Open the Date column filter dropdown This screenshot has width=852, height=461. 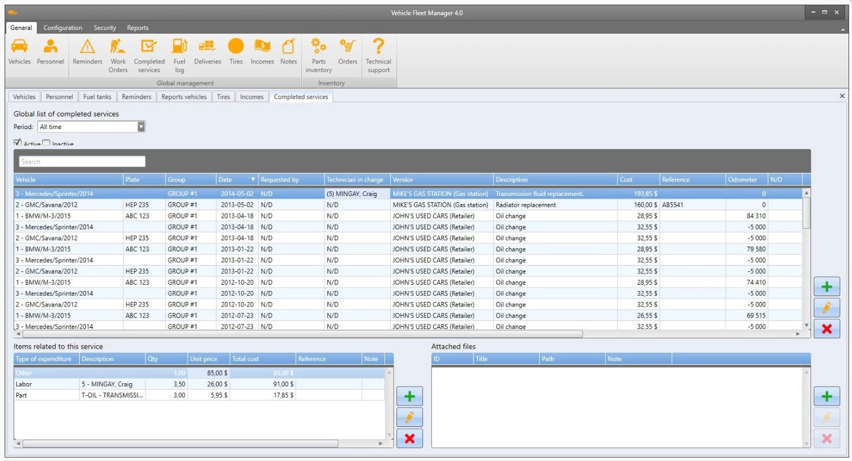point(252,179)
